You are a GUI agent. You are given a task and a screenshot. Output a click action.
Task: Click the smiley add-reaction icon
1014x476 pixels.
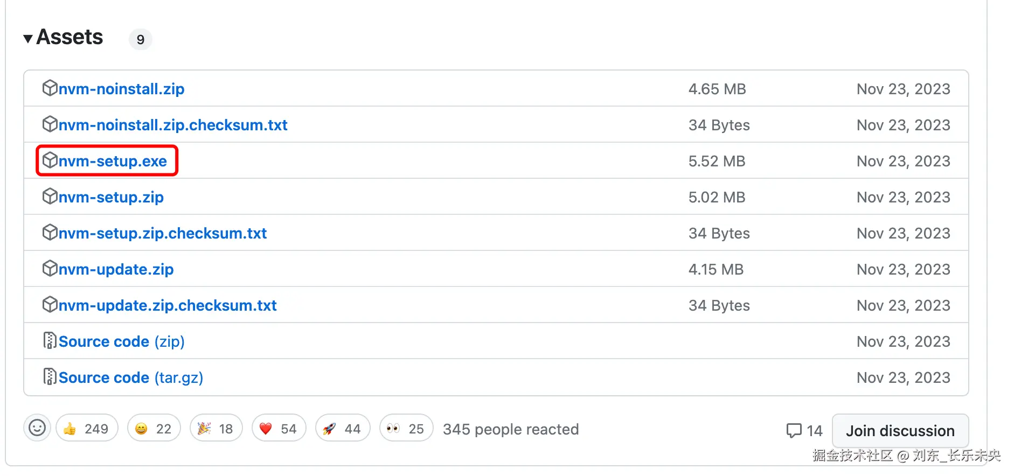37,428
